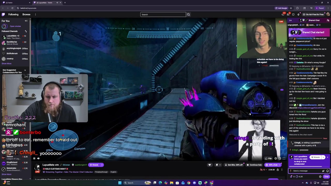331x186 pixels.
Task: Open the SamiMariee followed channel
Action: click(15, 43)
